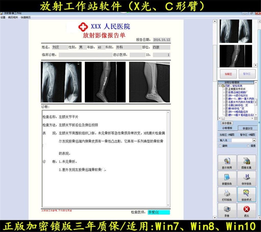Click the 显示视频 (show video) icon button

(227, 162)
